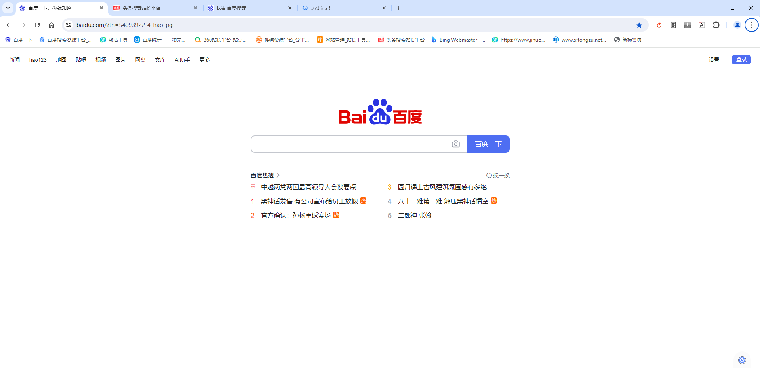View site information icon in address bar

(x=69, y=25)
